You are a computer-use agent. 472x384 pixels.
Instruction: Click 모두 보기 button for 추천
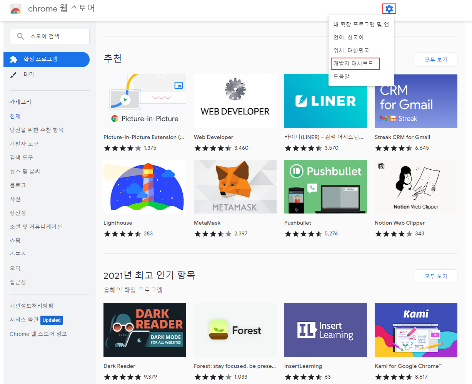(x=436, y=60)
